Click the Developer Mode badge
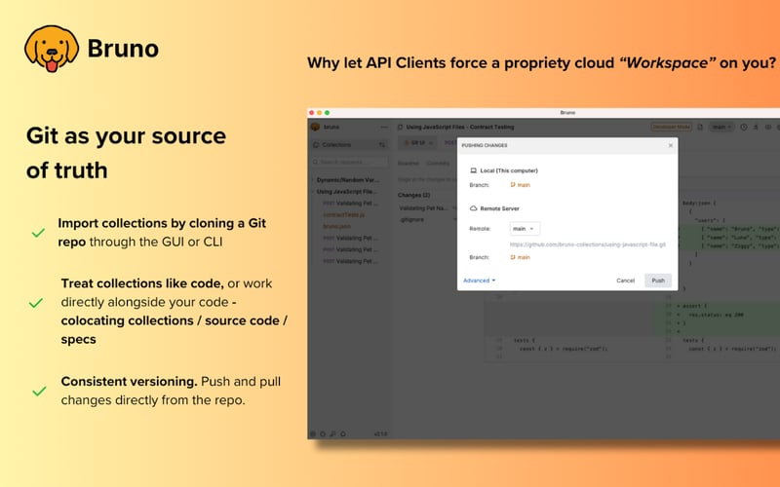 pos(671,128)
